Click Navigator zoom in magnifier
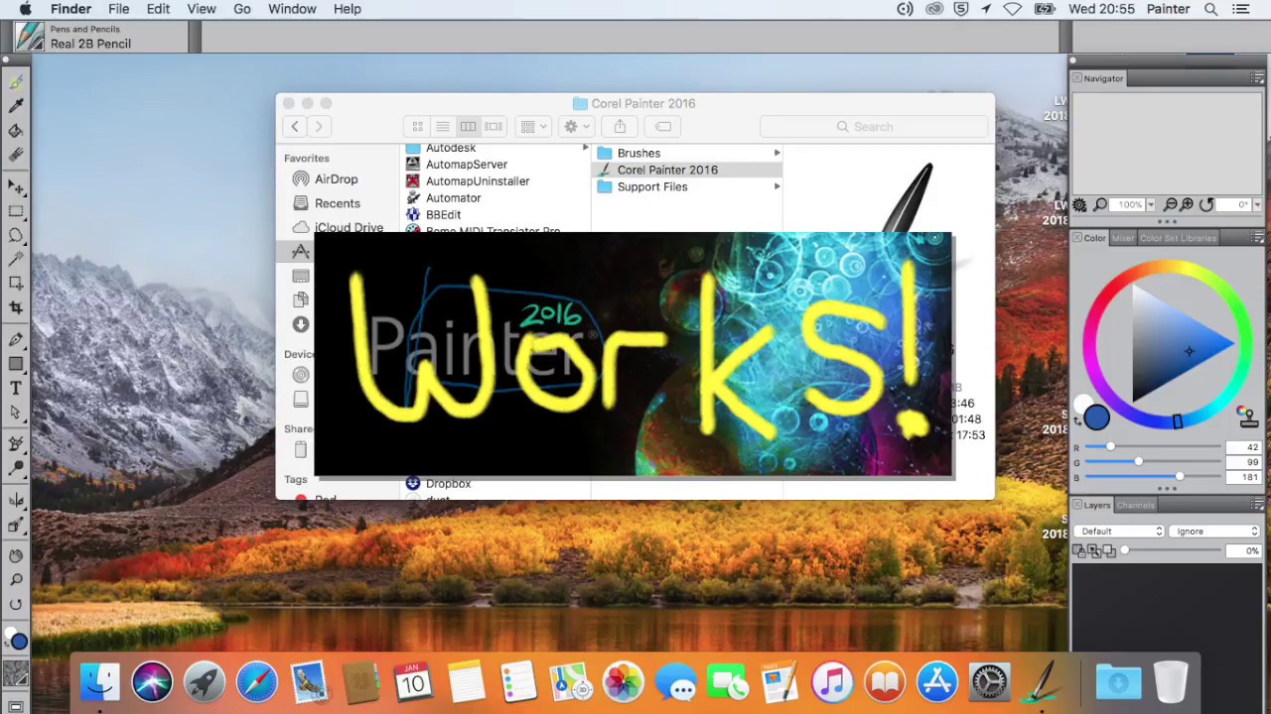Screen dimensions: 1271x714 (1188, 204)
